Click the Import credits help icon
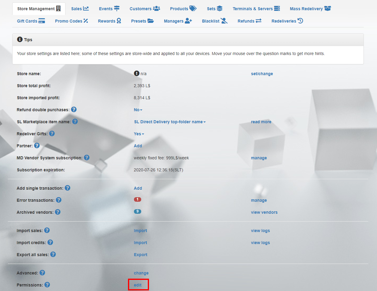The height and width of the screenshot is (291, 377). pos(50,242)
